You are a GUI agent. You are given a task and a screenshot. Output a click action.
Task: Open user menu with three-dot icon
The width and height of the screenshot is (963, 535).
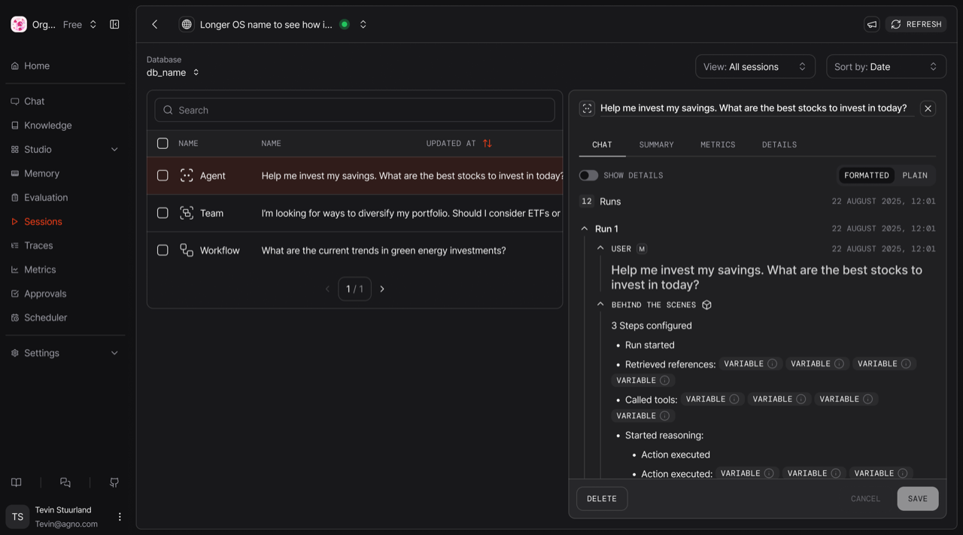120,517
